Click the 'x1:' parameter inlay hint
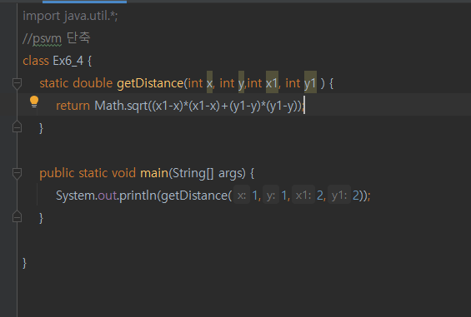471x317 pixels. point(303,196)
